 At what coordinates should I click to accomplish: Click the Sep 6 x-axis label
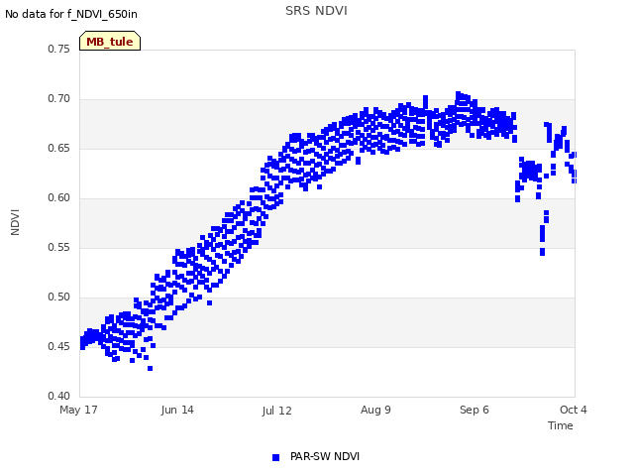tap(475, 410)
